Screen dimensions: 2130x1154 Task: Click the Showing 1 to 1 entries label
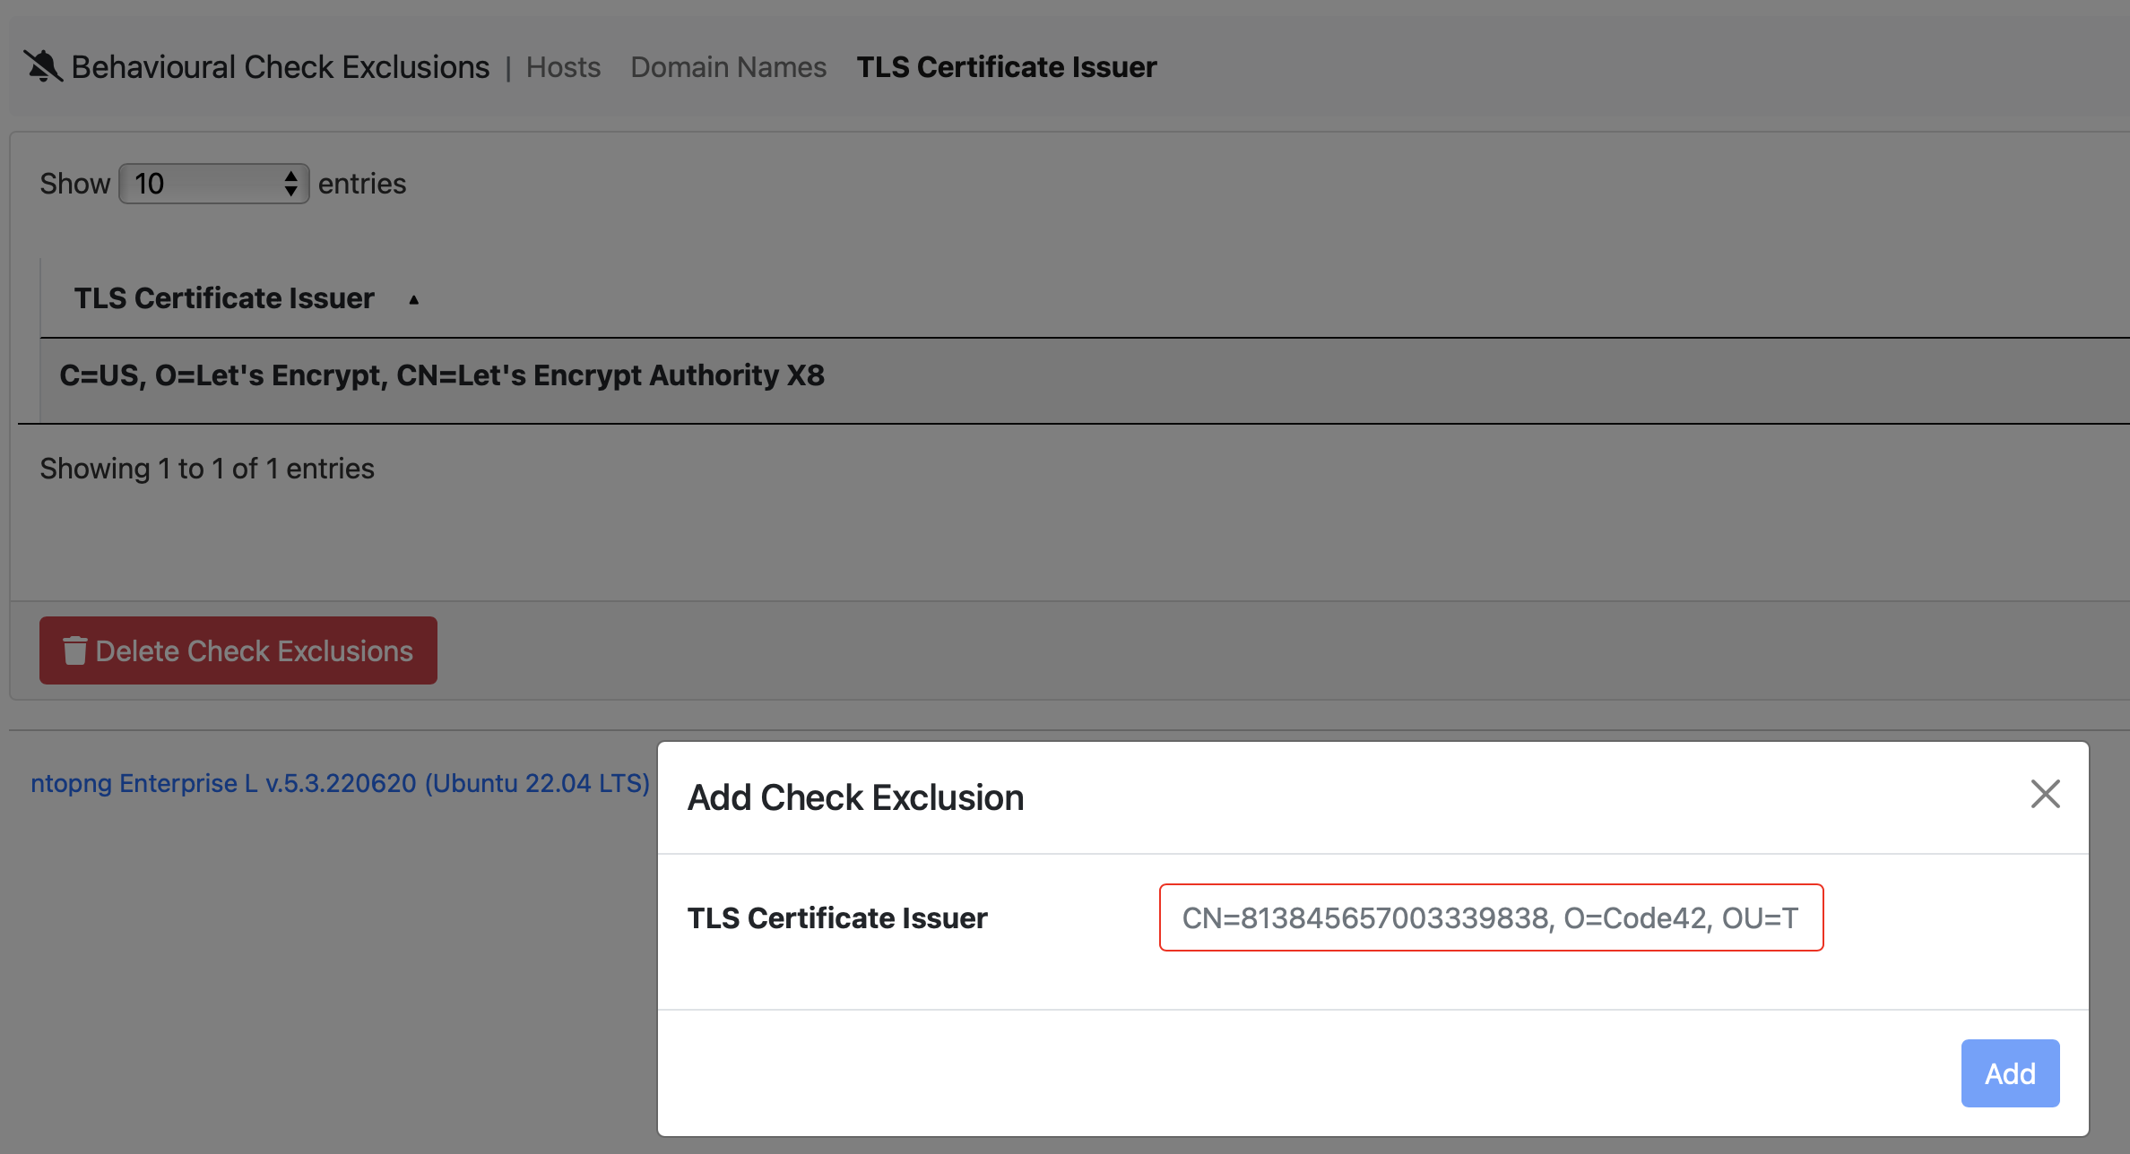coord(206,468)
